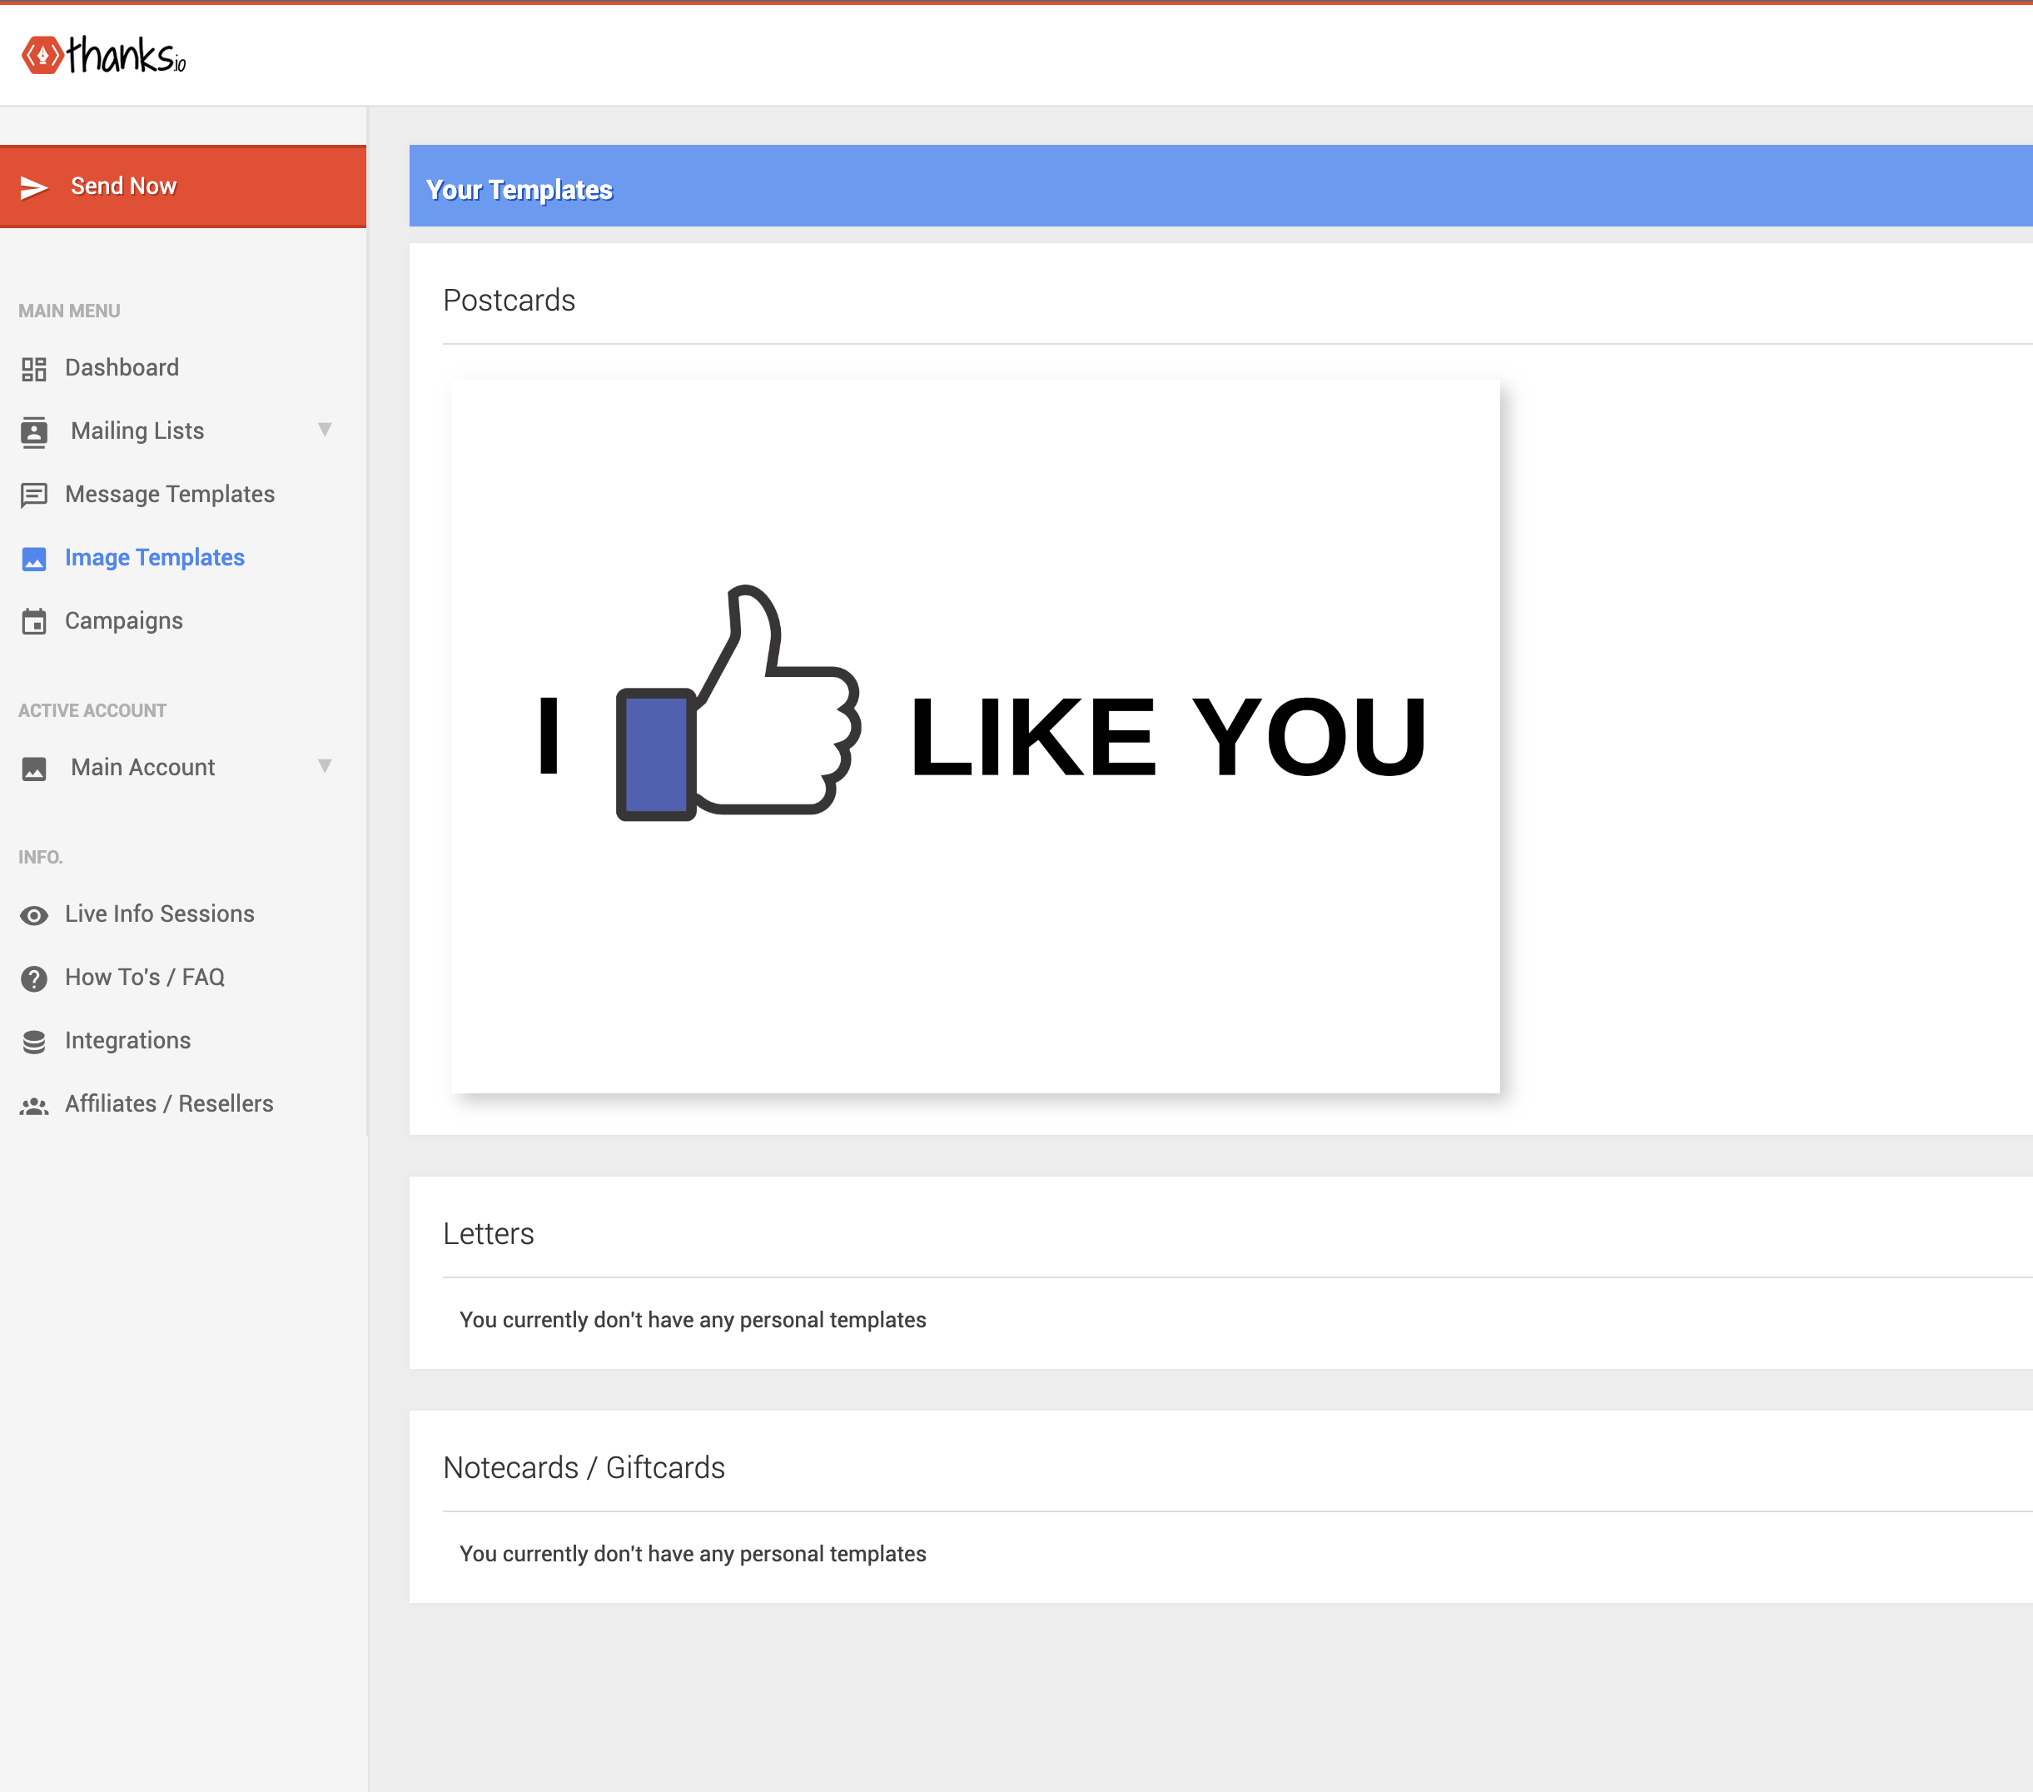This screenshot has width=2033, height=1792.
Task: Click the Letters section heading
Action: tap(489, 1234)
